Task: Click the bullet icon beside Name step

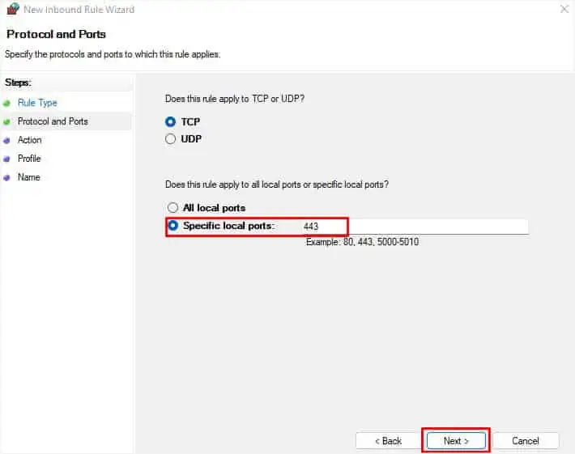Action: 7,178
